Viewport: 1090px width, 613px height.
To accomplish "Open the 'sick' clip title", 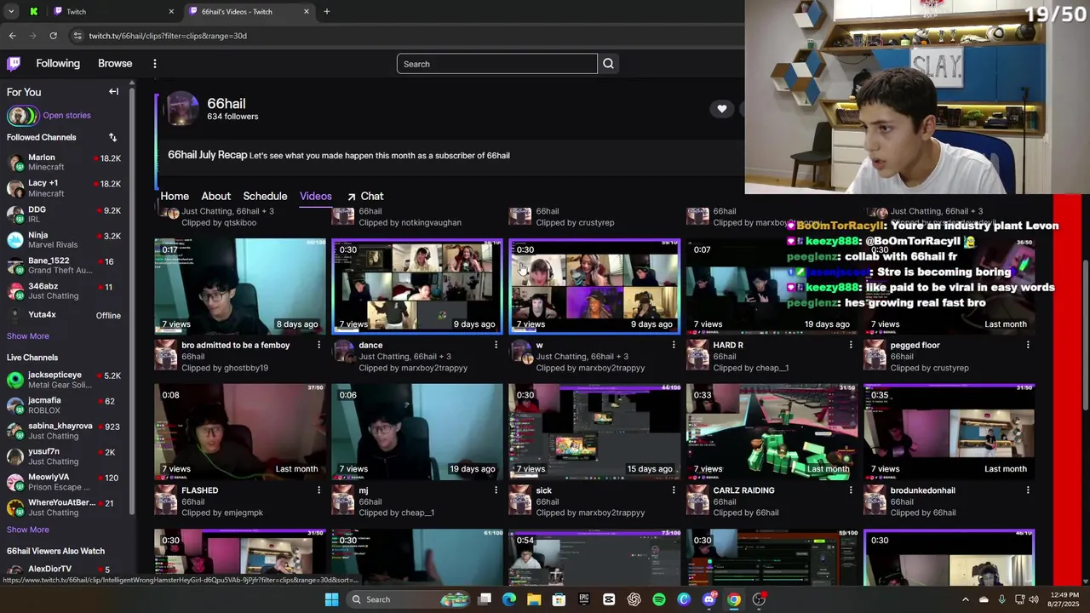I will coord(543,490).
